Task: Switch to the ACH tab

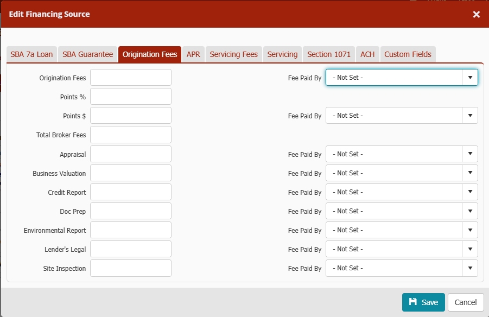Action: pyautogui.click(x=367, y=54)
